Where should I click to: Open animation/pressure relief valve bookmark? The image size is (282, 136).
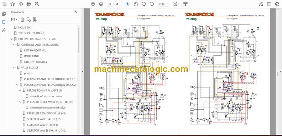[x=48, y=108]
